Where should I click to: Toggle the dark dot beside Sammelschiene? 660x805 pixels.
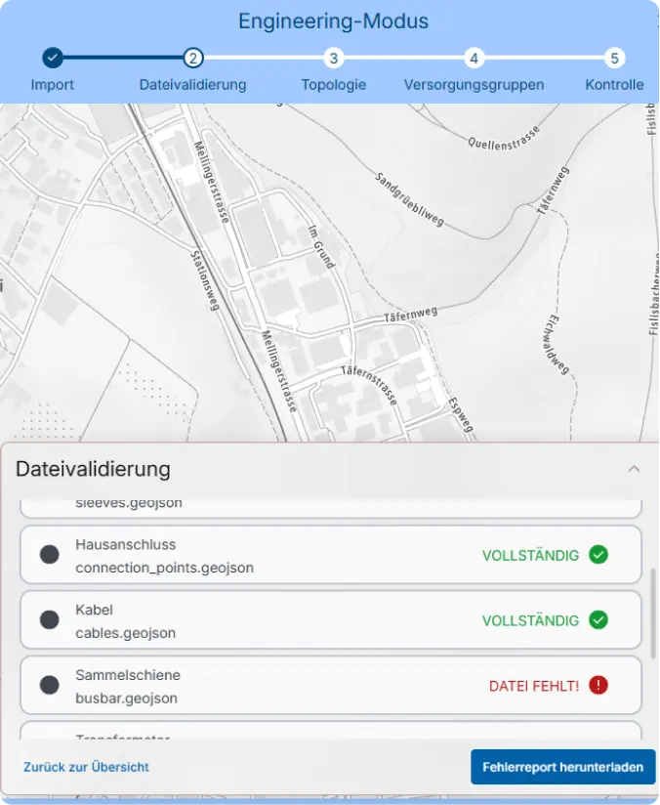[x=50, y=685]
